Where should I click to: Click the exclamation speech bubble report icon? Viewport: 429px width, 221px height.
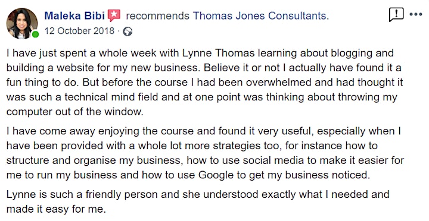point(396,14)
